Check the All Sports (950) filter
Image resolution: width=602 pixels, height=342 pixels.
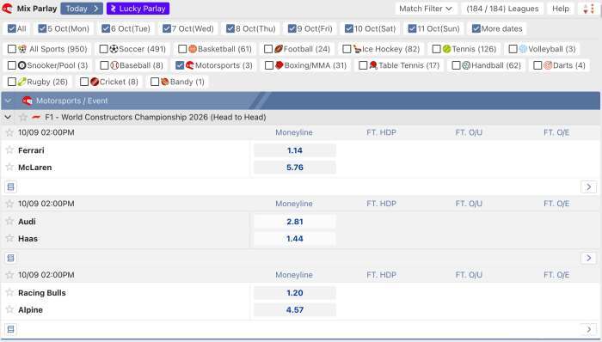point(12,49)
